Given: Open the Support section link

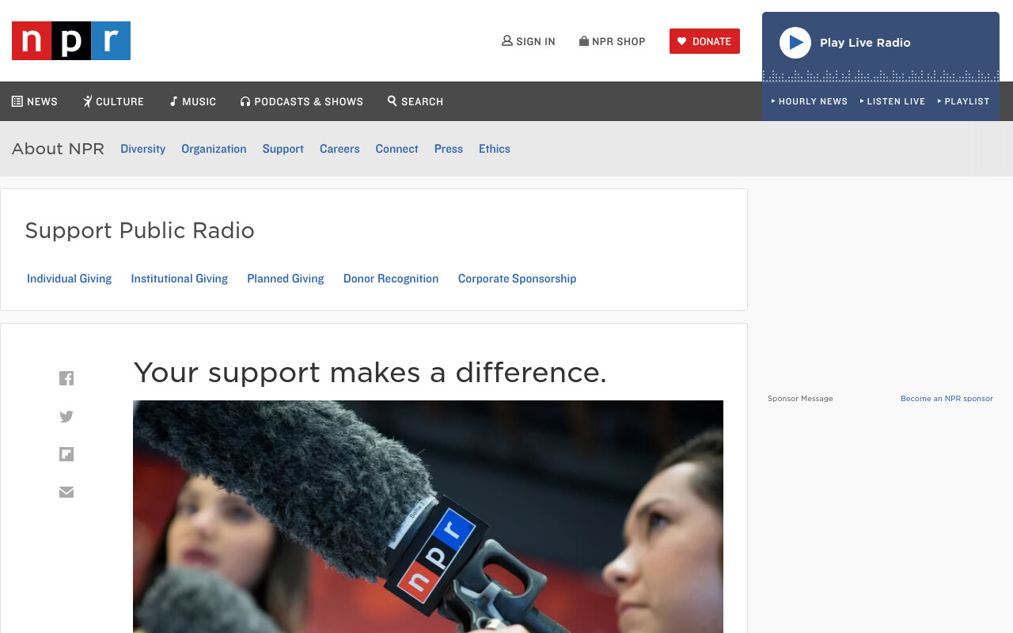Looking at the screenshot, I should pyautogui.click(x=283, y=149).
